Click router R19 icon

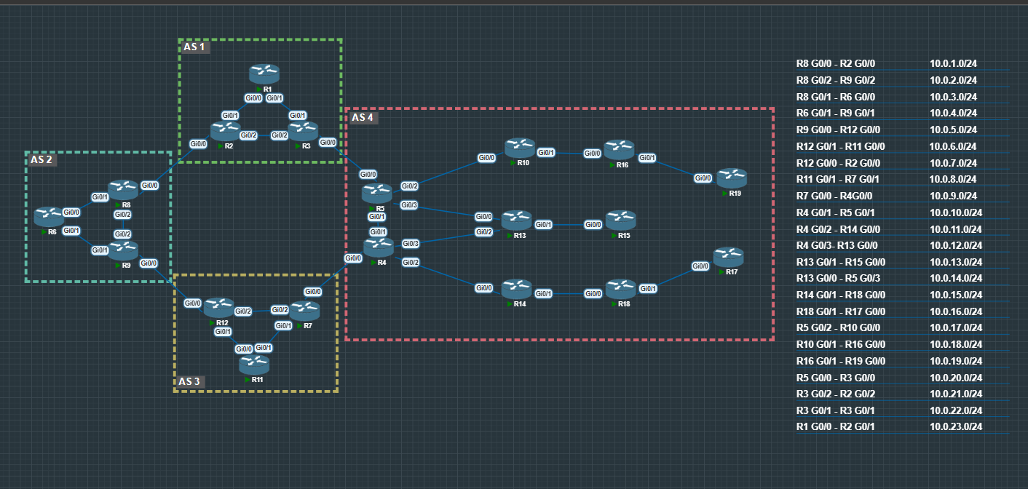732,178
